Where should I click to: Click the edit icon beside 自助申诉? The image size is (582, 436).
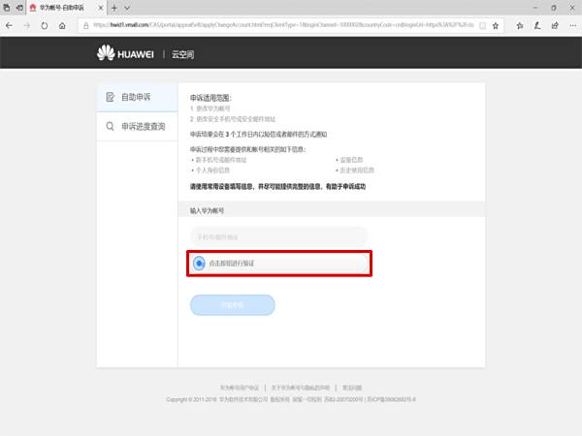(x=110, y=97)
